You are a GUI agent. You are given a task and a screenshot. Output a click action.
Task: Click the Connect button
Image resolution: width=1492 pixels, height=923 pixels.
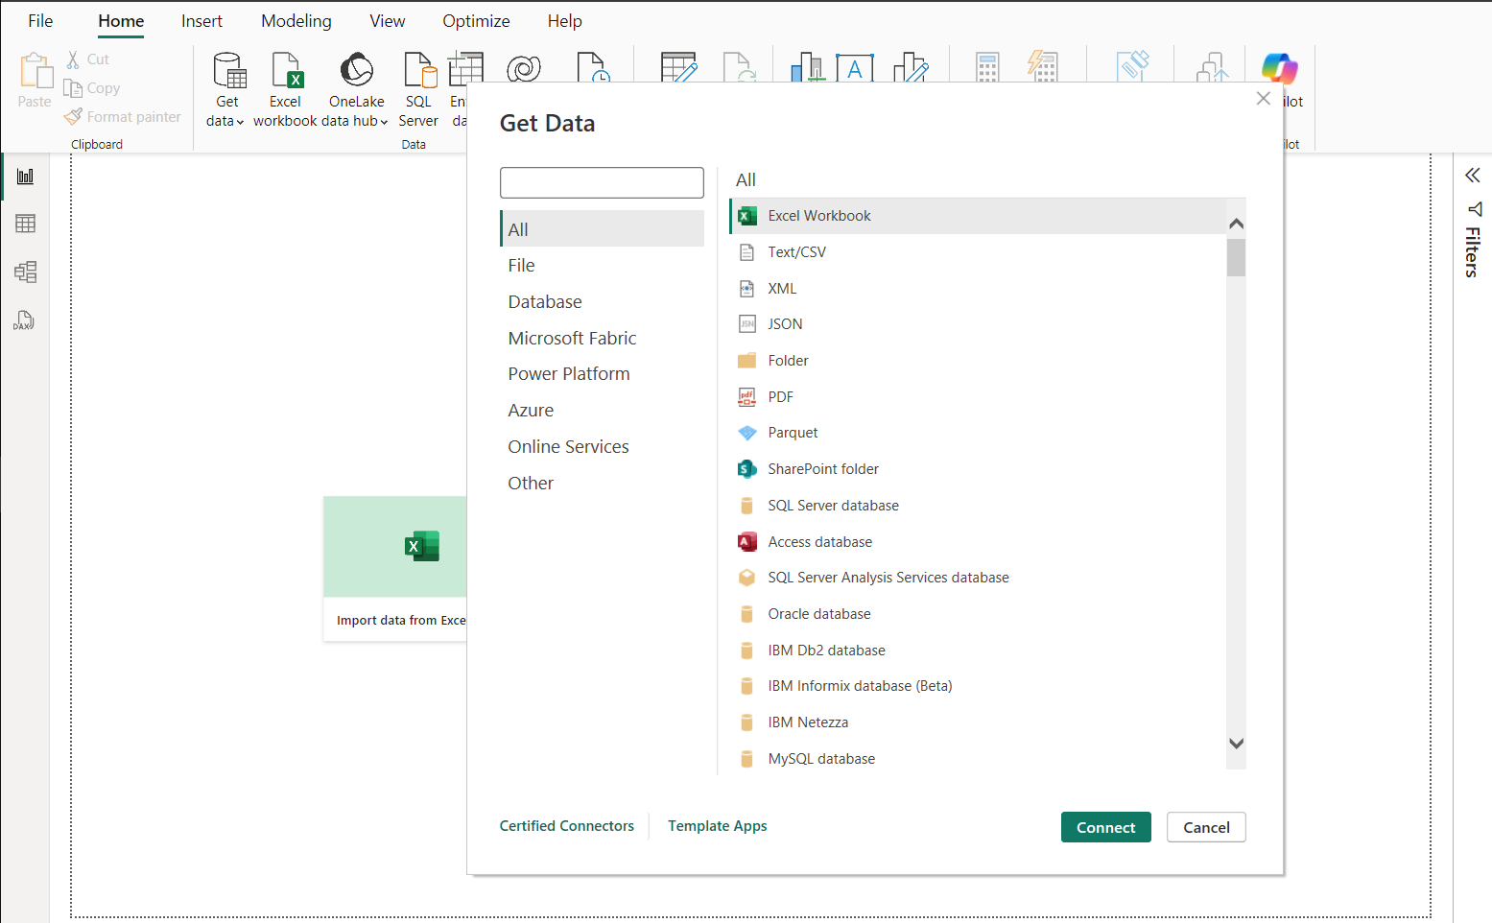click(1105, 827)
